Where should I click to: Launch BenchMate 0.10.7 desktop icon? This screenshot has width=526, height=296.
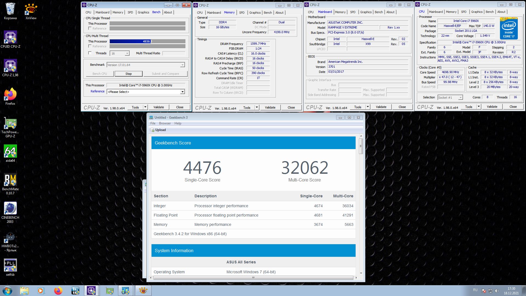click(x=10, y=184)
